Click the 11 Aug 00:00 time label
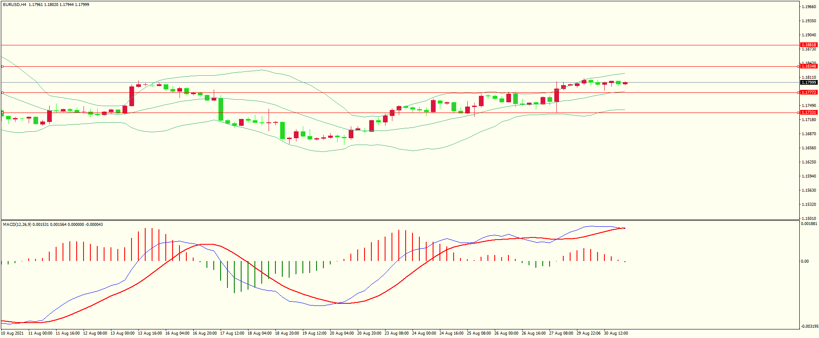This screenshot has width=819, height=338. (x=40, y=333)
